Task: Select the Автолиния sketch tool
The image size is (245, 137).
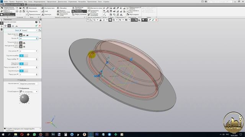Action: click(x=31, y=8)
